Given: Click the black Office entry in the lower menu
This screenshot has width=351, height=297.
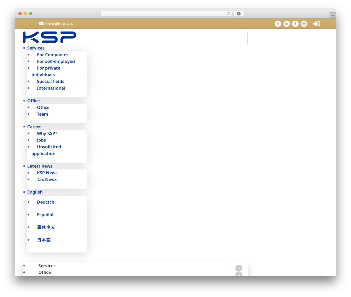Looking at the screenshot, I should coord(44,272).
